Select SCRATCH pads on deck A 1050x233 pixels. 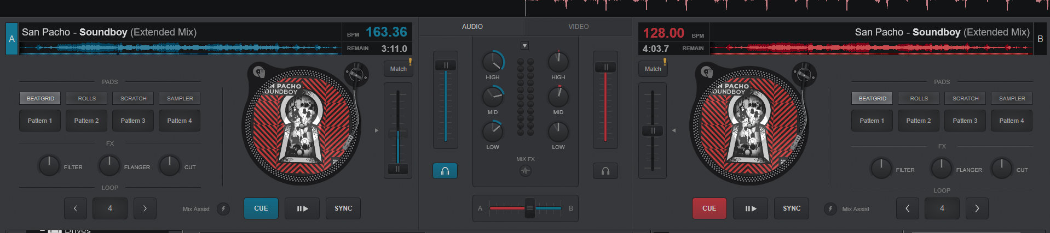click(134, 99)
